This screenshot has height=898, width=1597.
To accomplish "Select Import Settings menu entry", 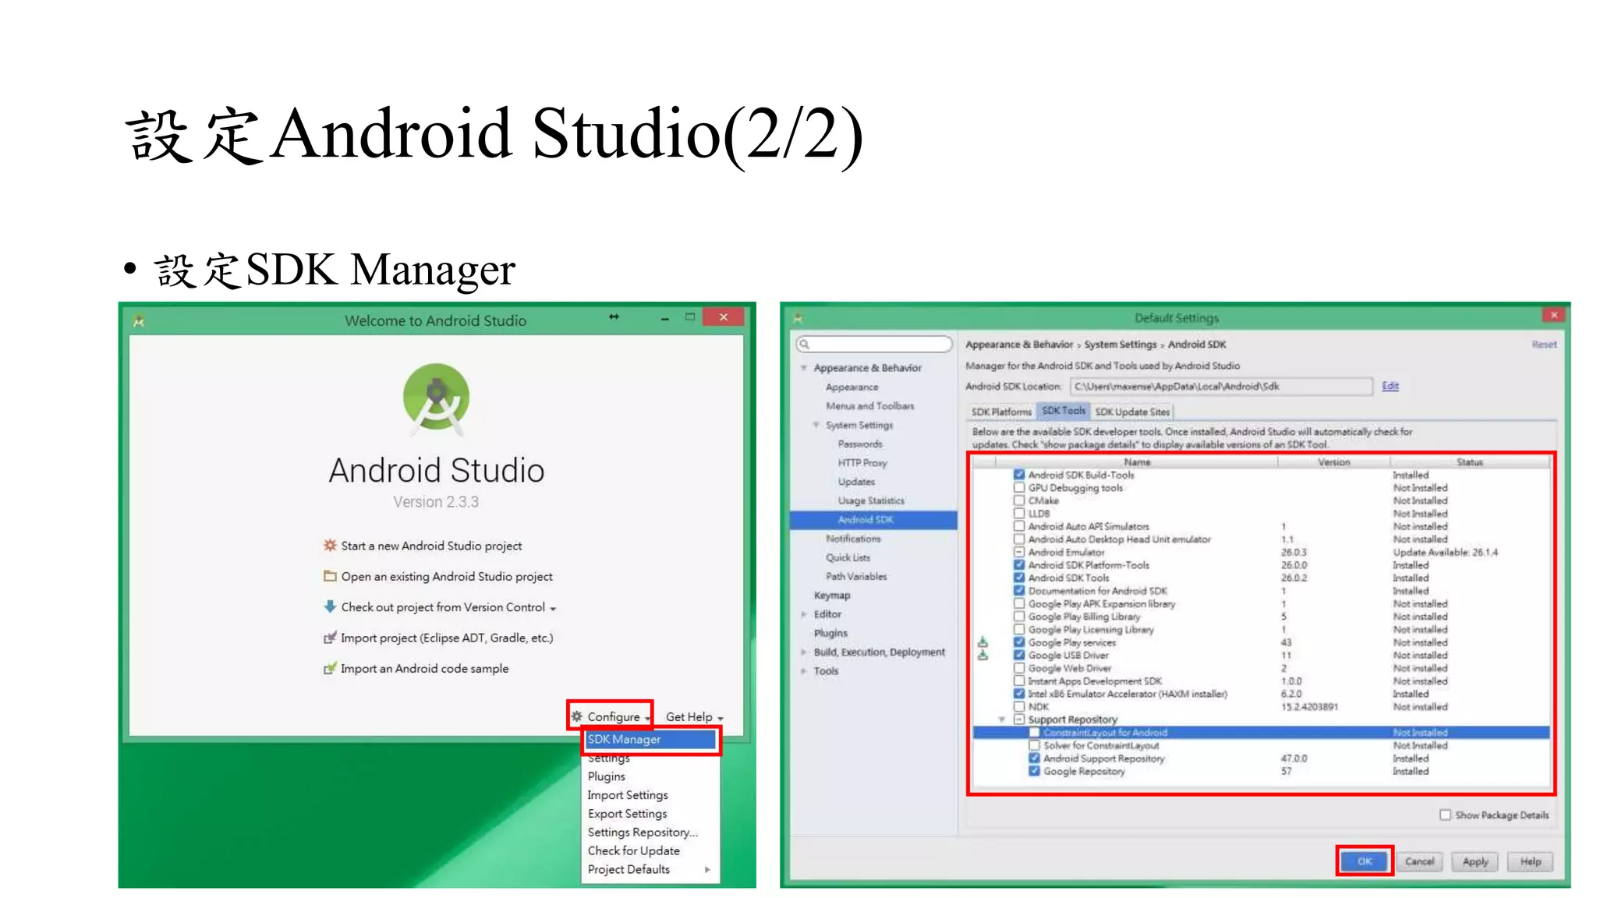I will 628,795.
